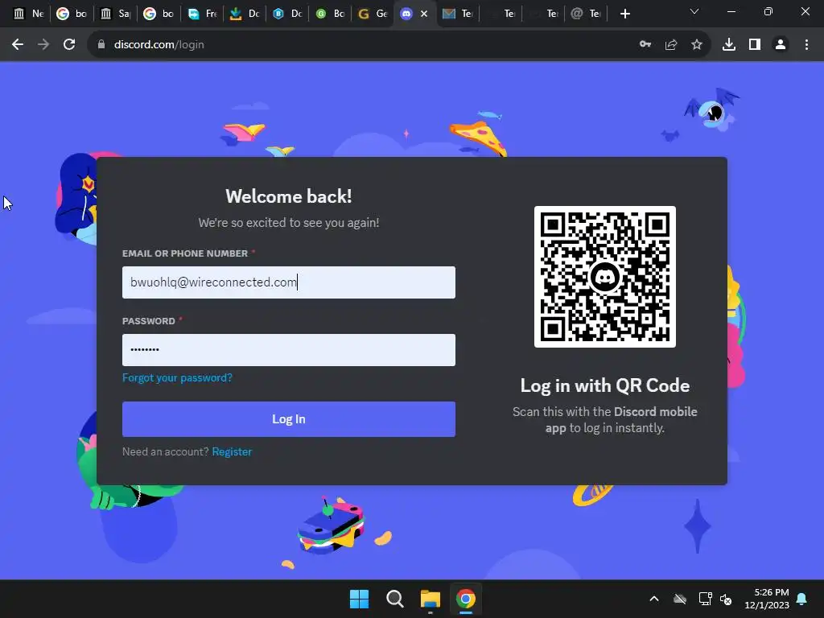Click the address bar URL discord.com/login
The image size is (824, 618).
pyautogui.click(x=159, y=45)
